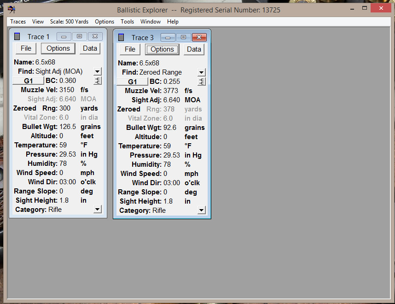This screenshot has width=395, height=304.
Task: Toggle the G1 drag model button in Trace 1
Action: point(28,81)
